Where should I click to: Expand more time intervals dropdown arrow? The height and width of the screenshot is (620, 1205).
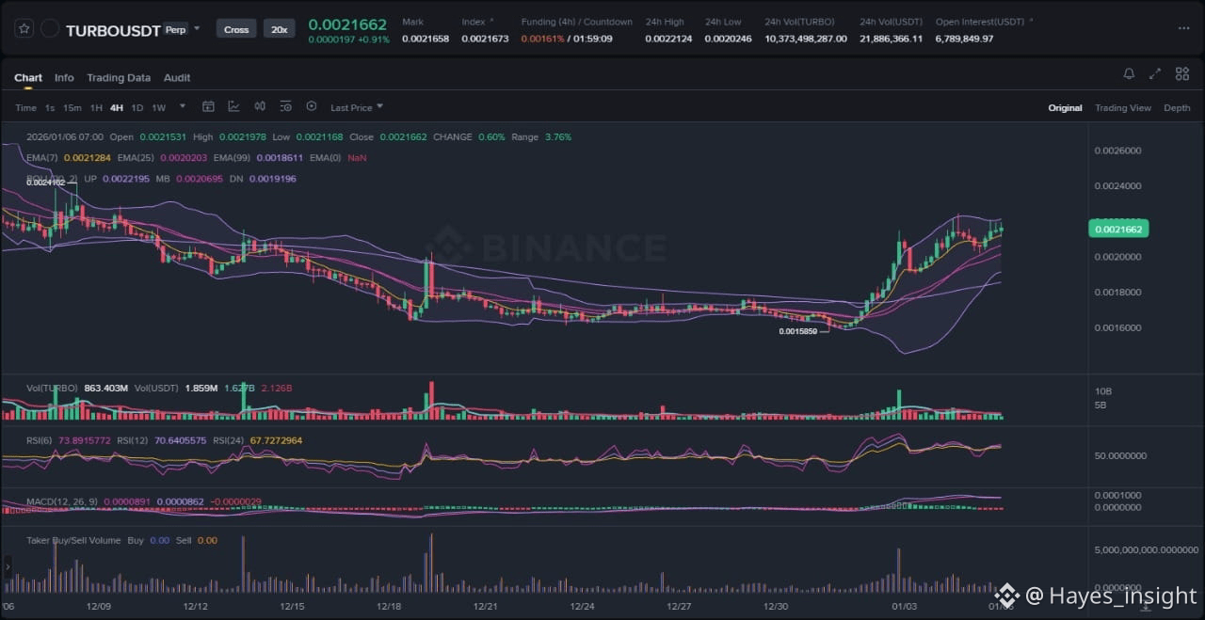(183, 106)
